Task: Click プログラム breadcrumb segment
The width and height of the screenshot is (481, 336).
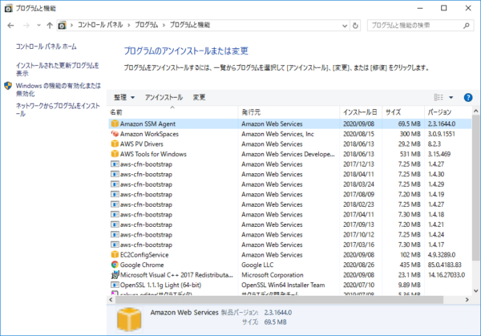Action: tap(147, 25)
